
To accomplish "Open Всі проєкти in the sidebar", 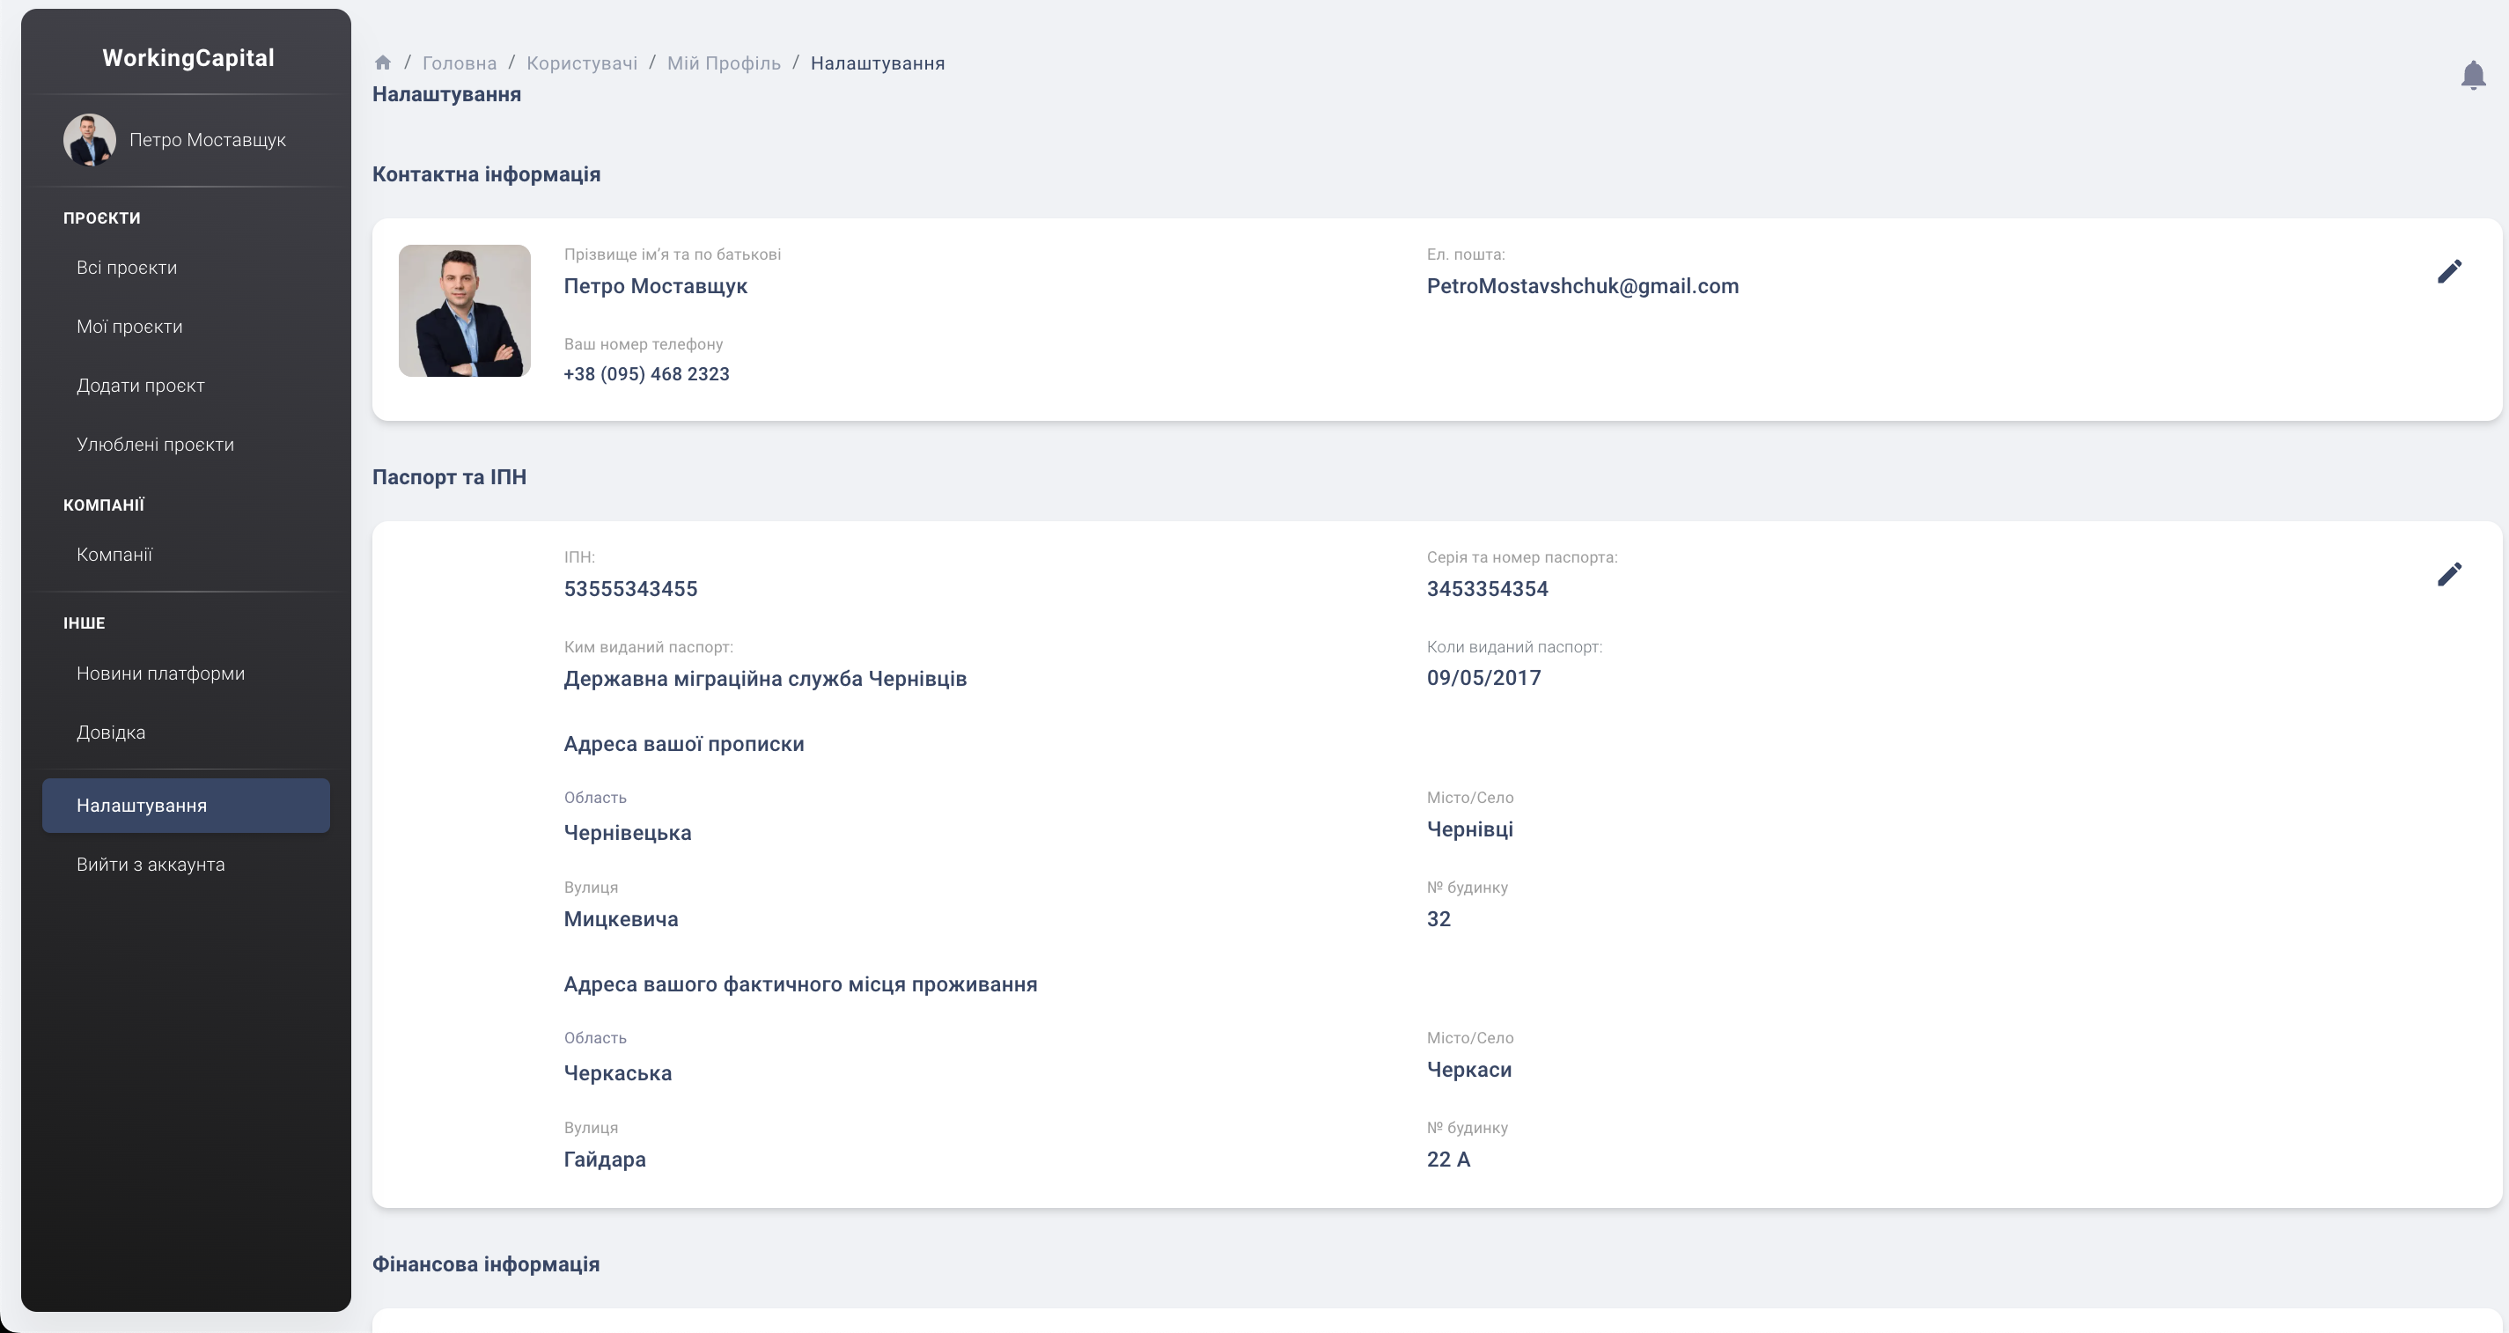I will point(127,268).
